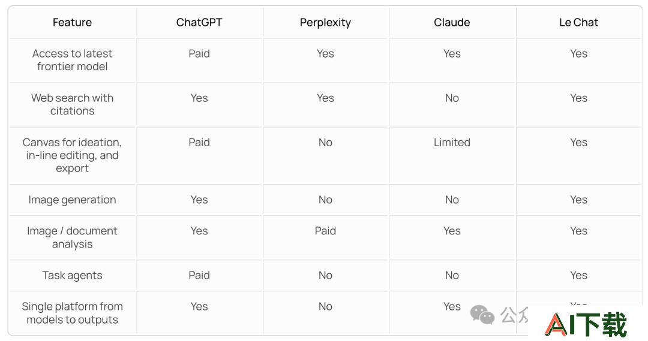Click Single platform from models to outputs label
The width and height of the screenshot is (648, 341).
point(73,313)
